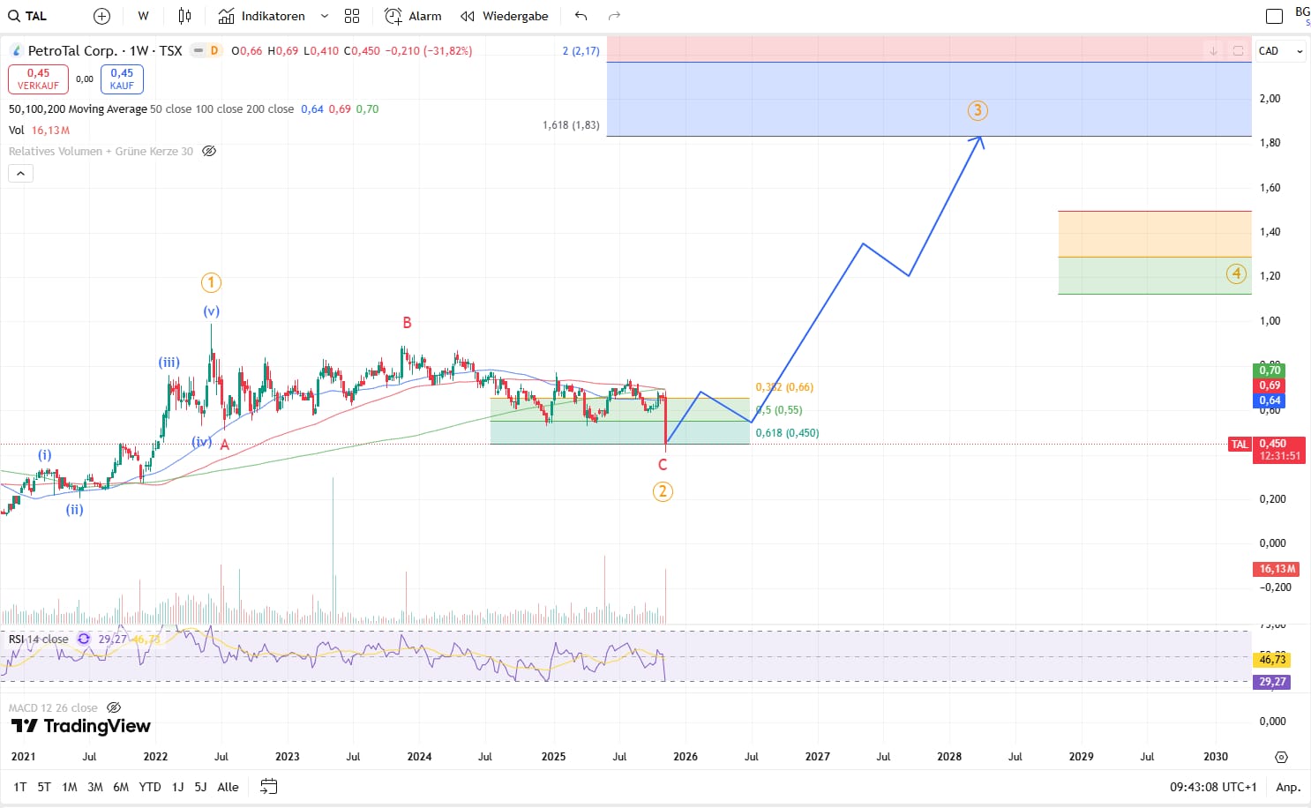1311x808 pixels.
Task: Redo the last chart change
Action: 615,16
